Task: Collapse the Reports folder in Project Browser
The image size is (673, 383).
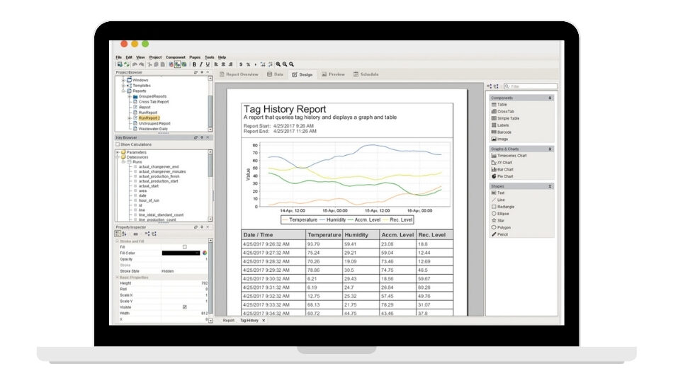Action: (x=123, y=91)
